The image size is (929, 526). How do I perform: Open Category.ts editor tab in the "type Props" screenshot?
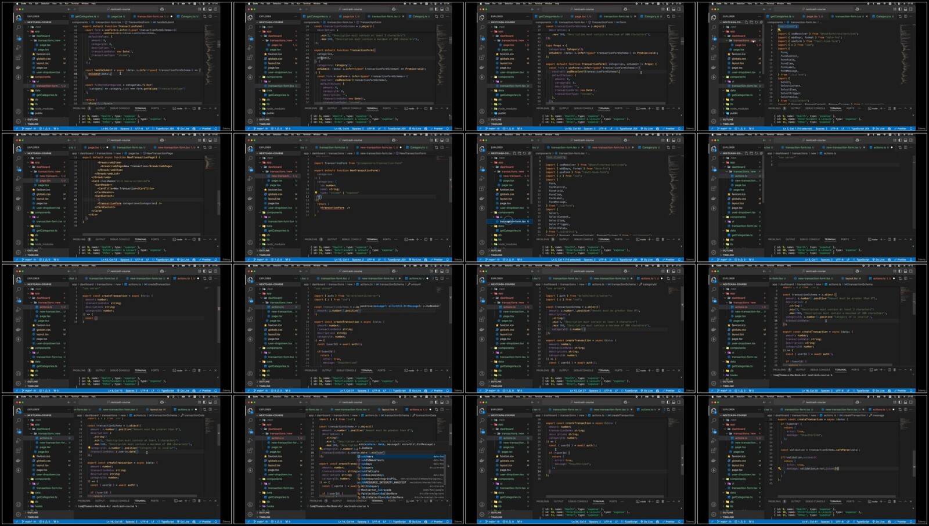652,16
